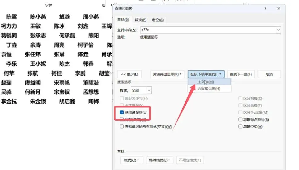The width and height of the screenshot is (299, 170).
Task: Click the 不限定格式(T) button
Action: click(x=190, y=160)
